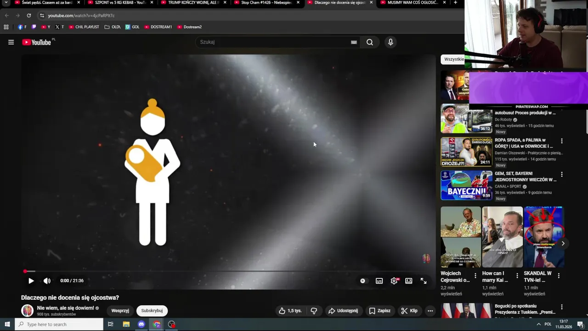588x331 pixels.
Task: Subscribe with Subskrybuj button
Action: click(x=152, y=311)
